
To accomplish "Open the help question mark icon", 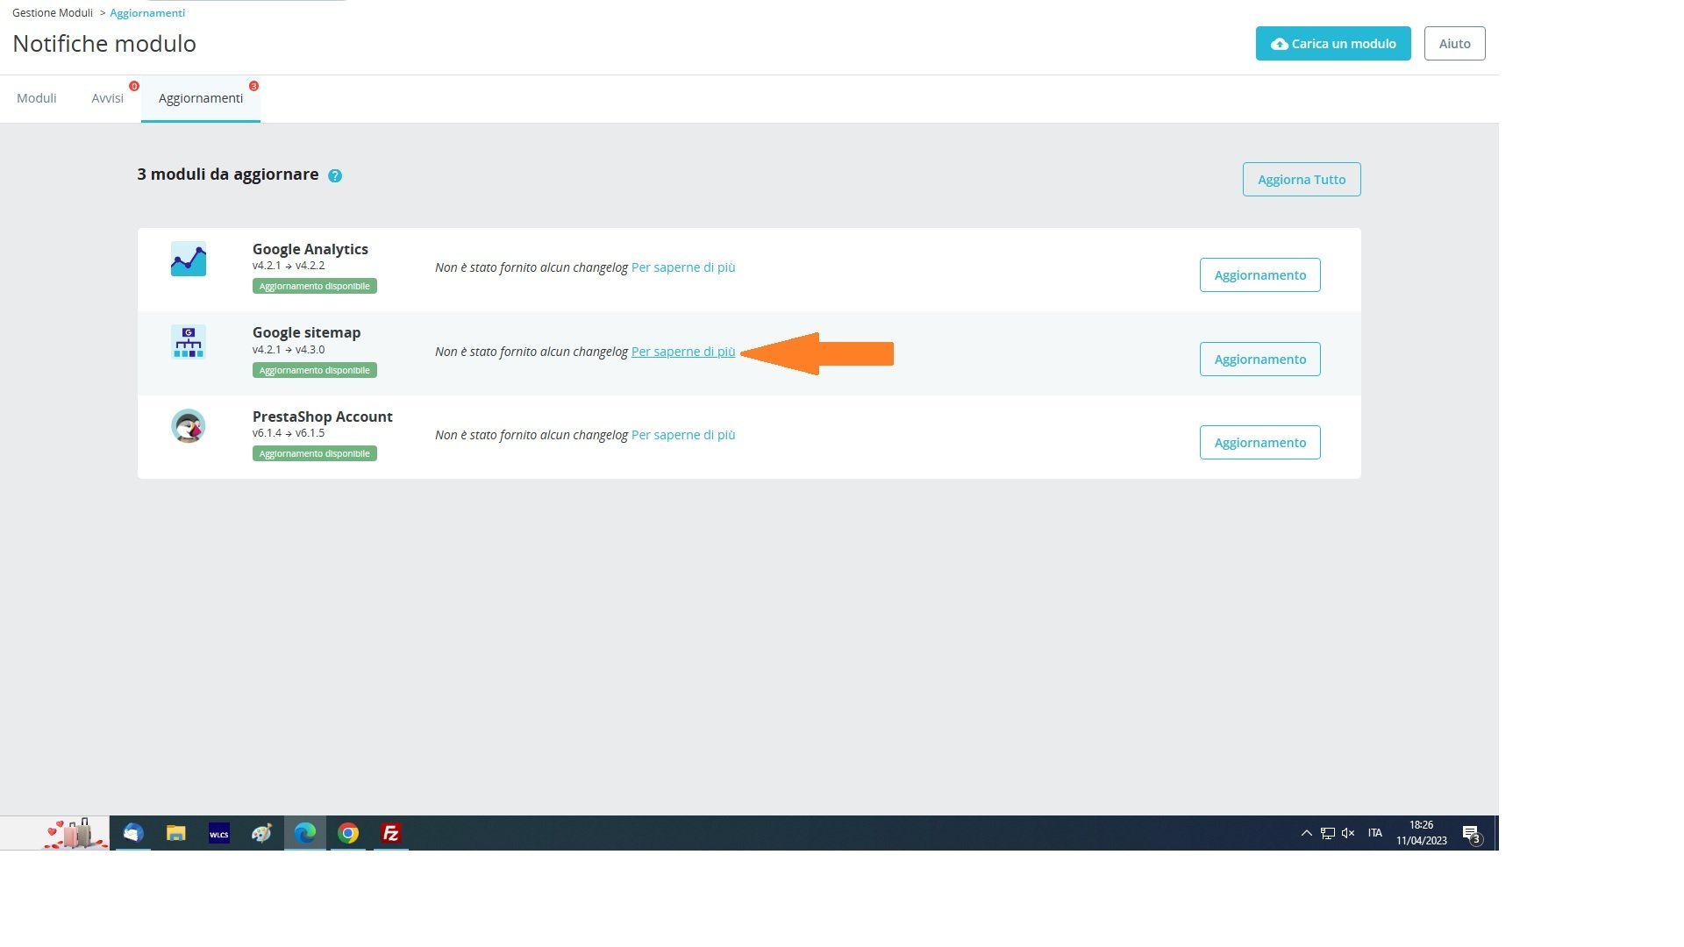I will coord(335,175).
